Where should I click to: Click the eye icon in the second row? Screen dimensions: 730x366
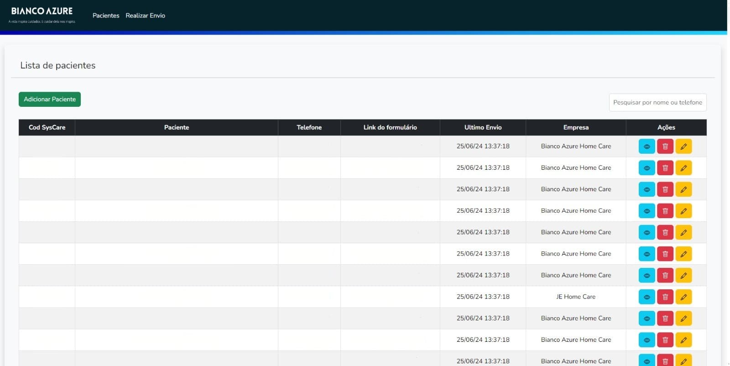647,168
